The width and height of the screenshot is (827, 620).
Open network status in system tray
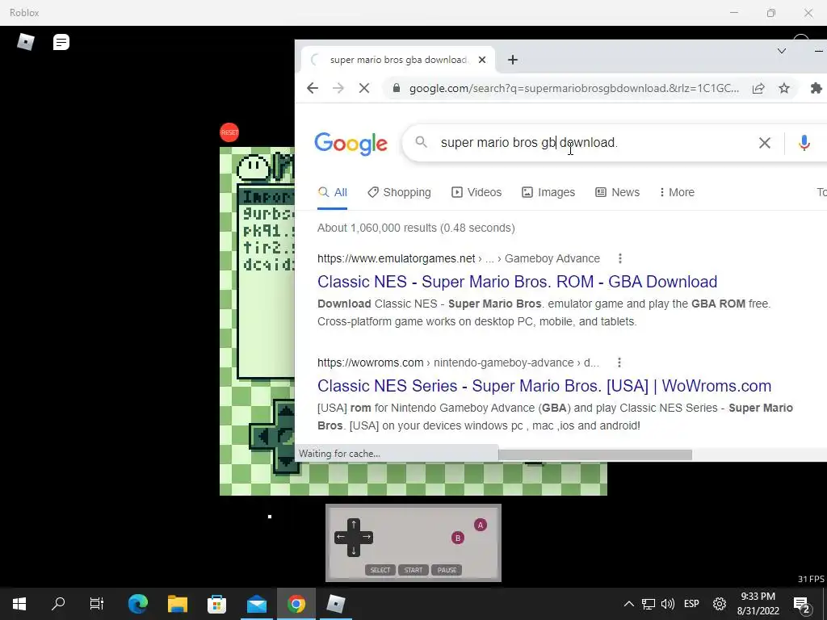pos(649,604)
